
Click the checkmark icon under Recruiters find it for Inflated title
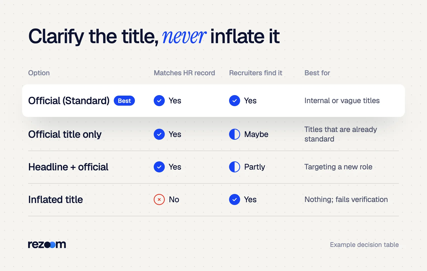235,199
